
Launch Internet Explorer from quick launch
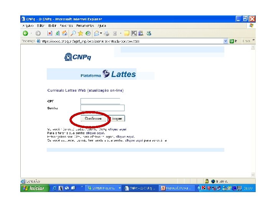pos(55,188)
